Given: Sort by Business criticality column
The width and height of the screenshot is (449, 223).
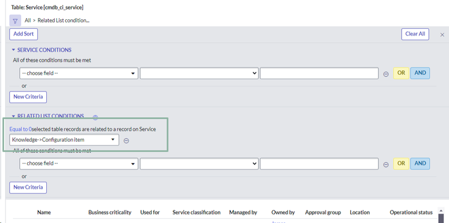Looking at the screenshot, I should coord(110,212).
